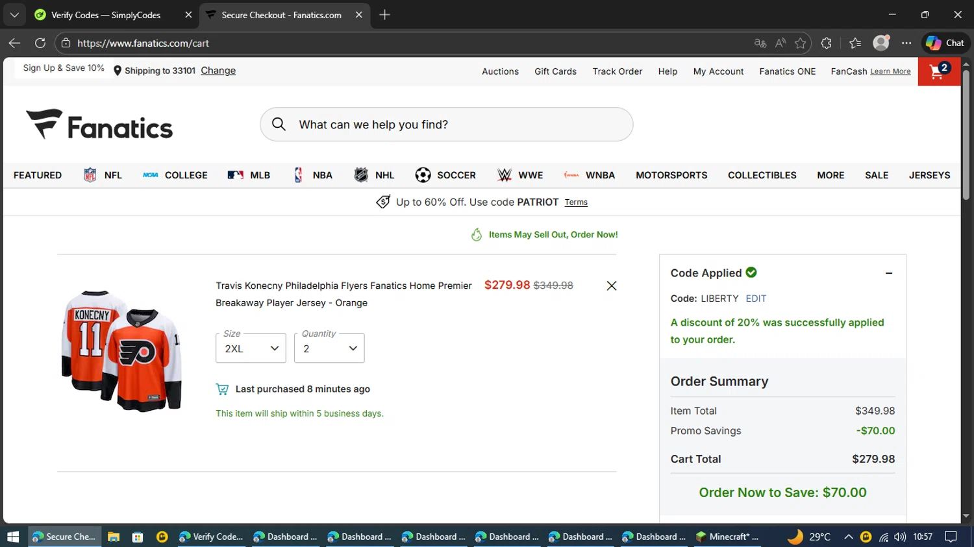Click the search magnifier icon
This screenshot has height=547, width=974.
279,124
